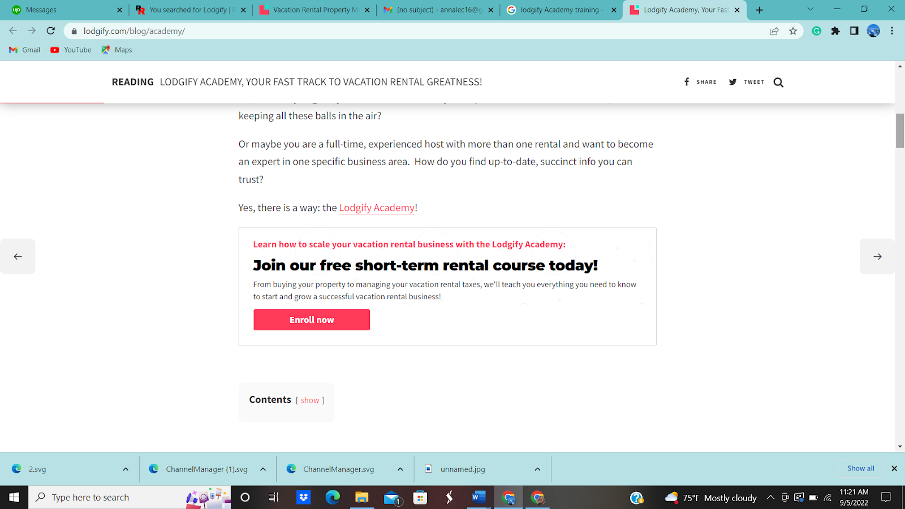Image resolution: width=905 pixels, height=509 pixels.
Task: Open the Mail app on the taskbar
Action: click(x=392, y=498)
